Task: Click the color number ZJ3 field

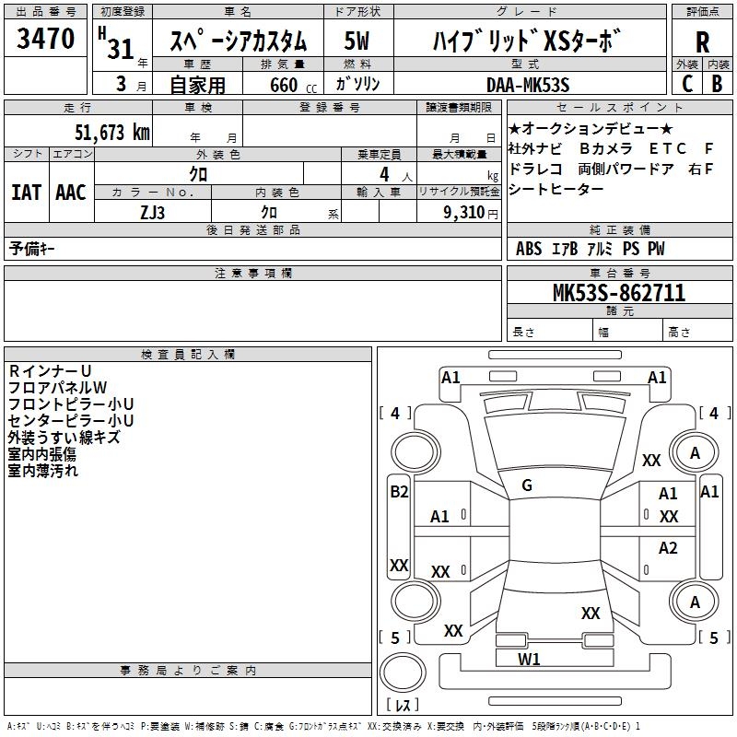Action: pos(153,211)
